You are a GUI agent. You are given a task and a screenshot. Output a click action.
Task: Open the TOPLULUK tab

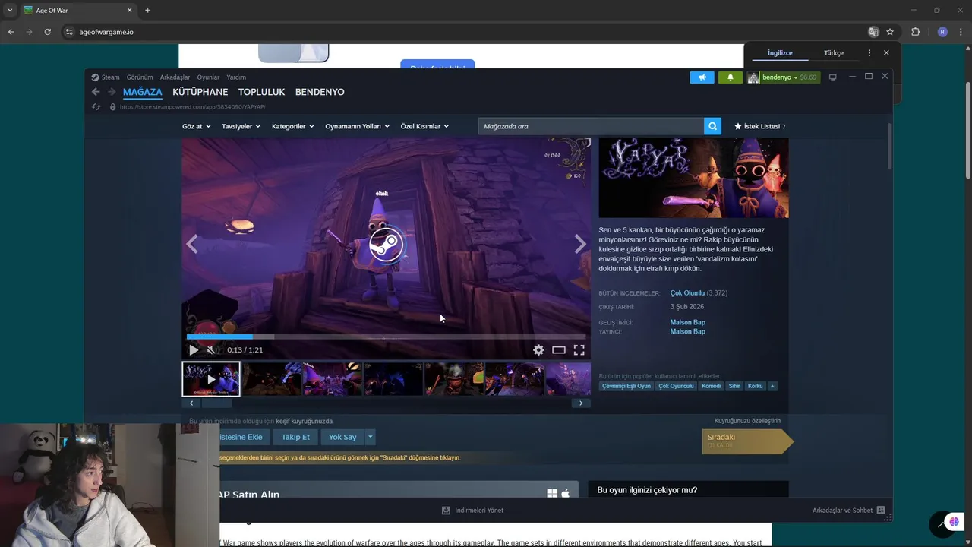pos(261,92)
